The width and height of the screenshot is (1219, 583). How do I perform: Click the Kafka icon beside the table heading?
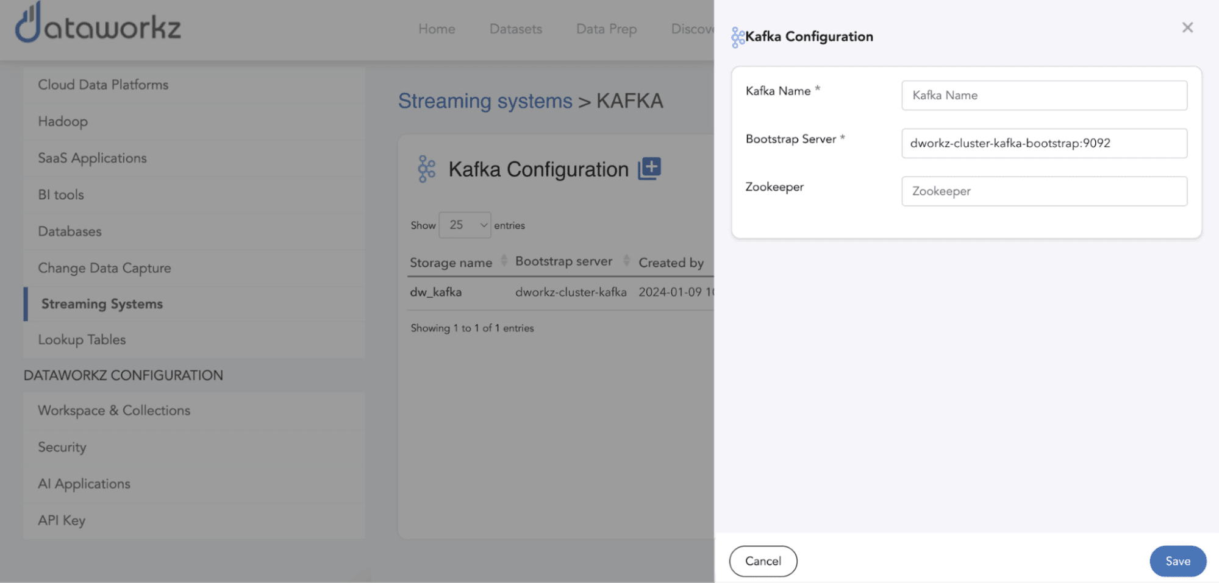426,169
